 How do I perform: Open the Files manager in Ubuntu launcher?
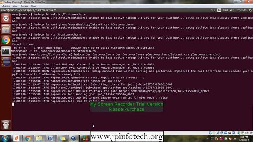(x=6, y=29)
